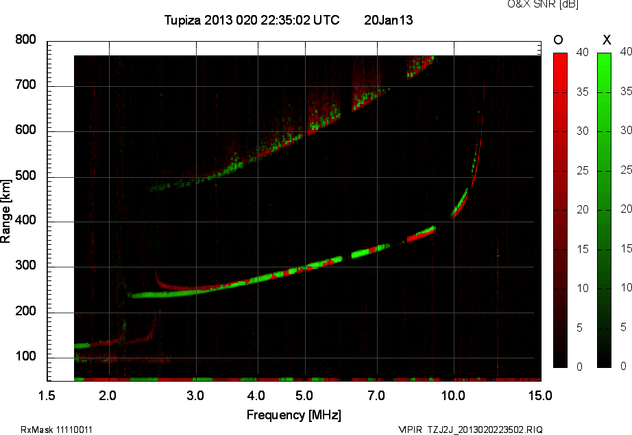This screenshot has height=435, width=632.
Task: Select the red O-mode color bar
Action: click(x=560, y=210)
